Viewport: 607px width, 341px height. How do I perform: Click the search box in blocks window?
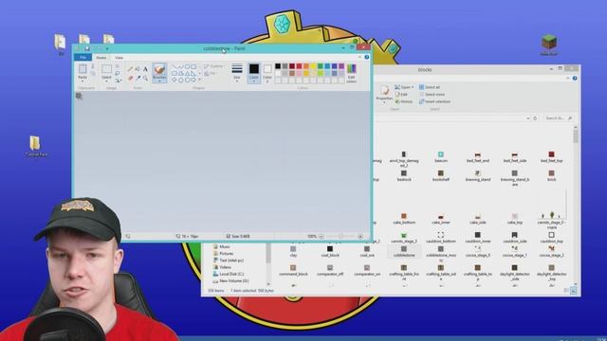coord(559,118)
